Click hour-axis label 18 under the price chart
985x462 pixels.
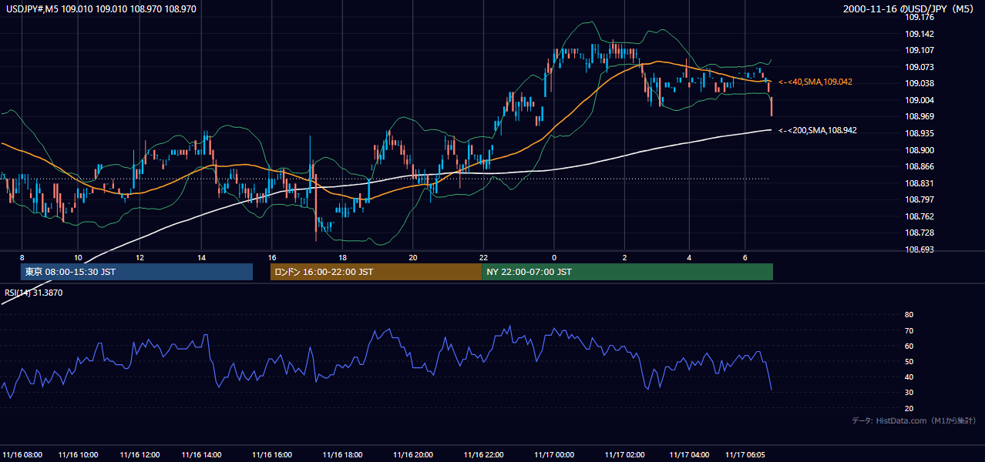point(342,257)
